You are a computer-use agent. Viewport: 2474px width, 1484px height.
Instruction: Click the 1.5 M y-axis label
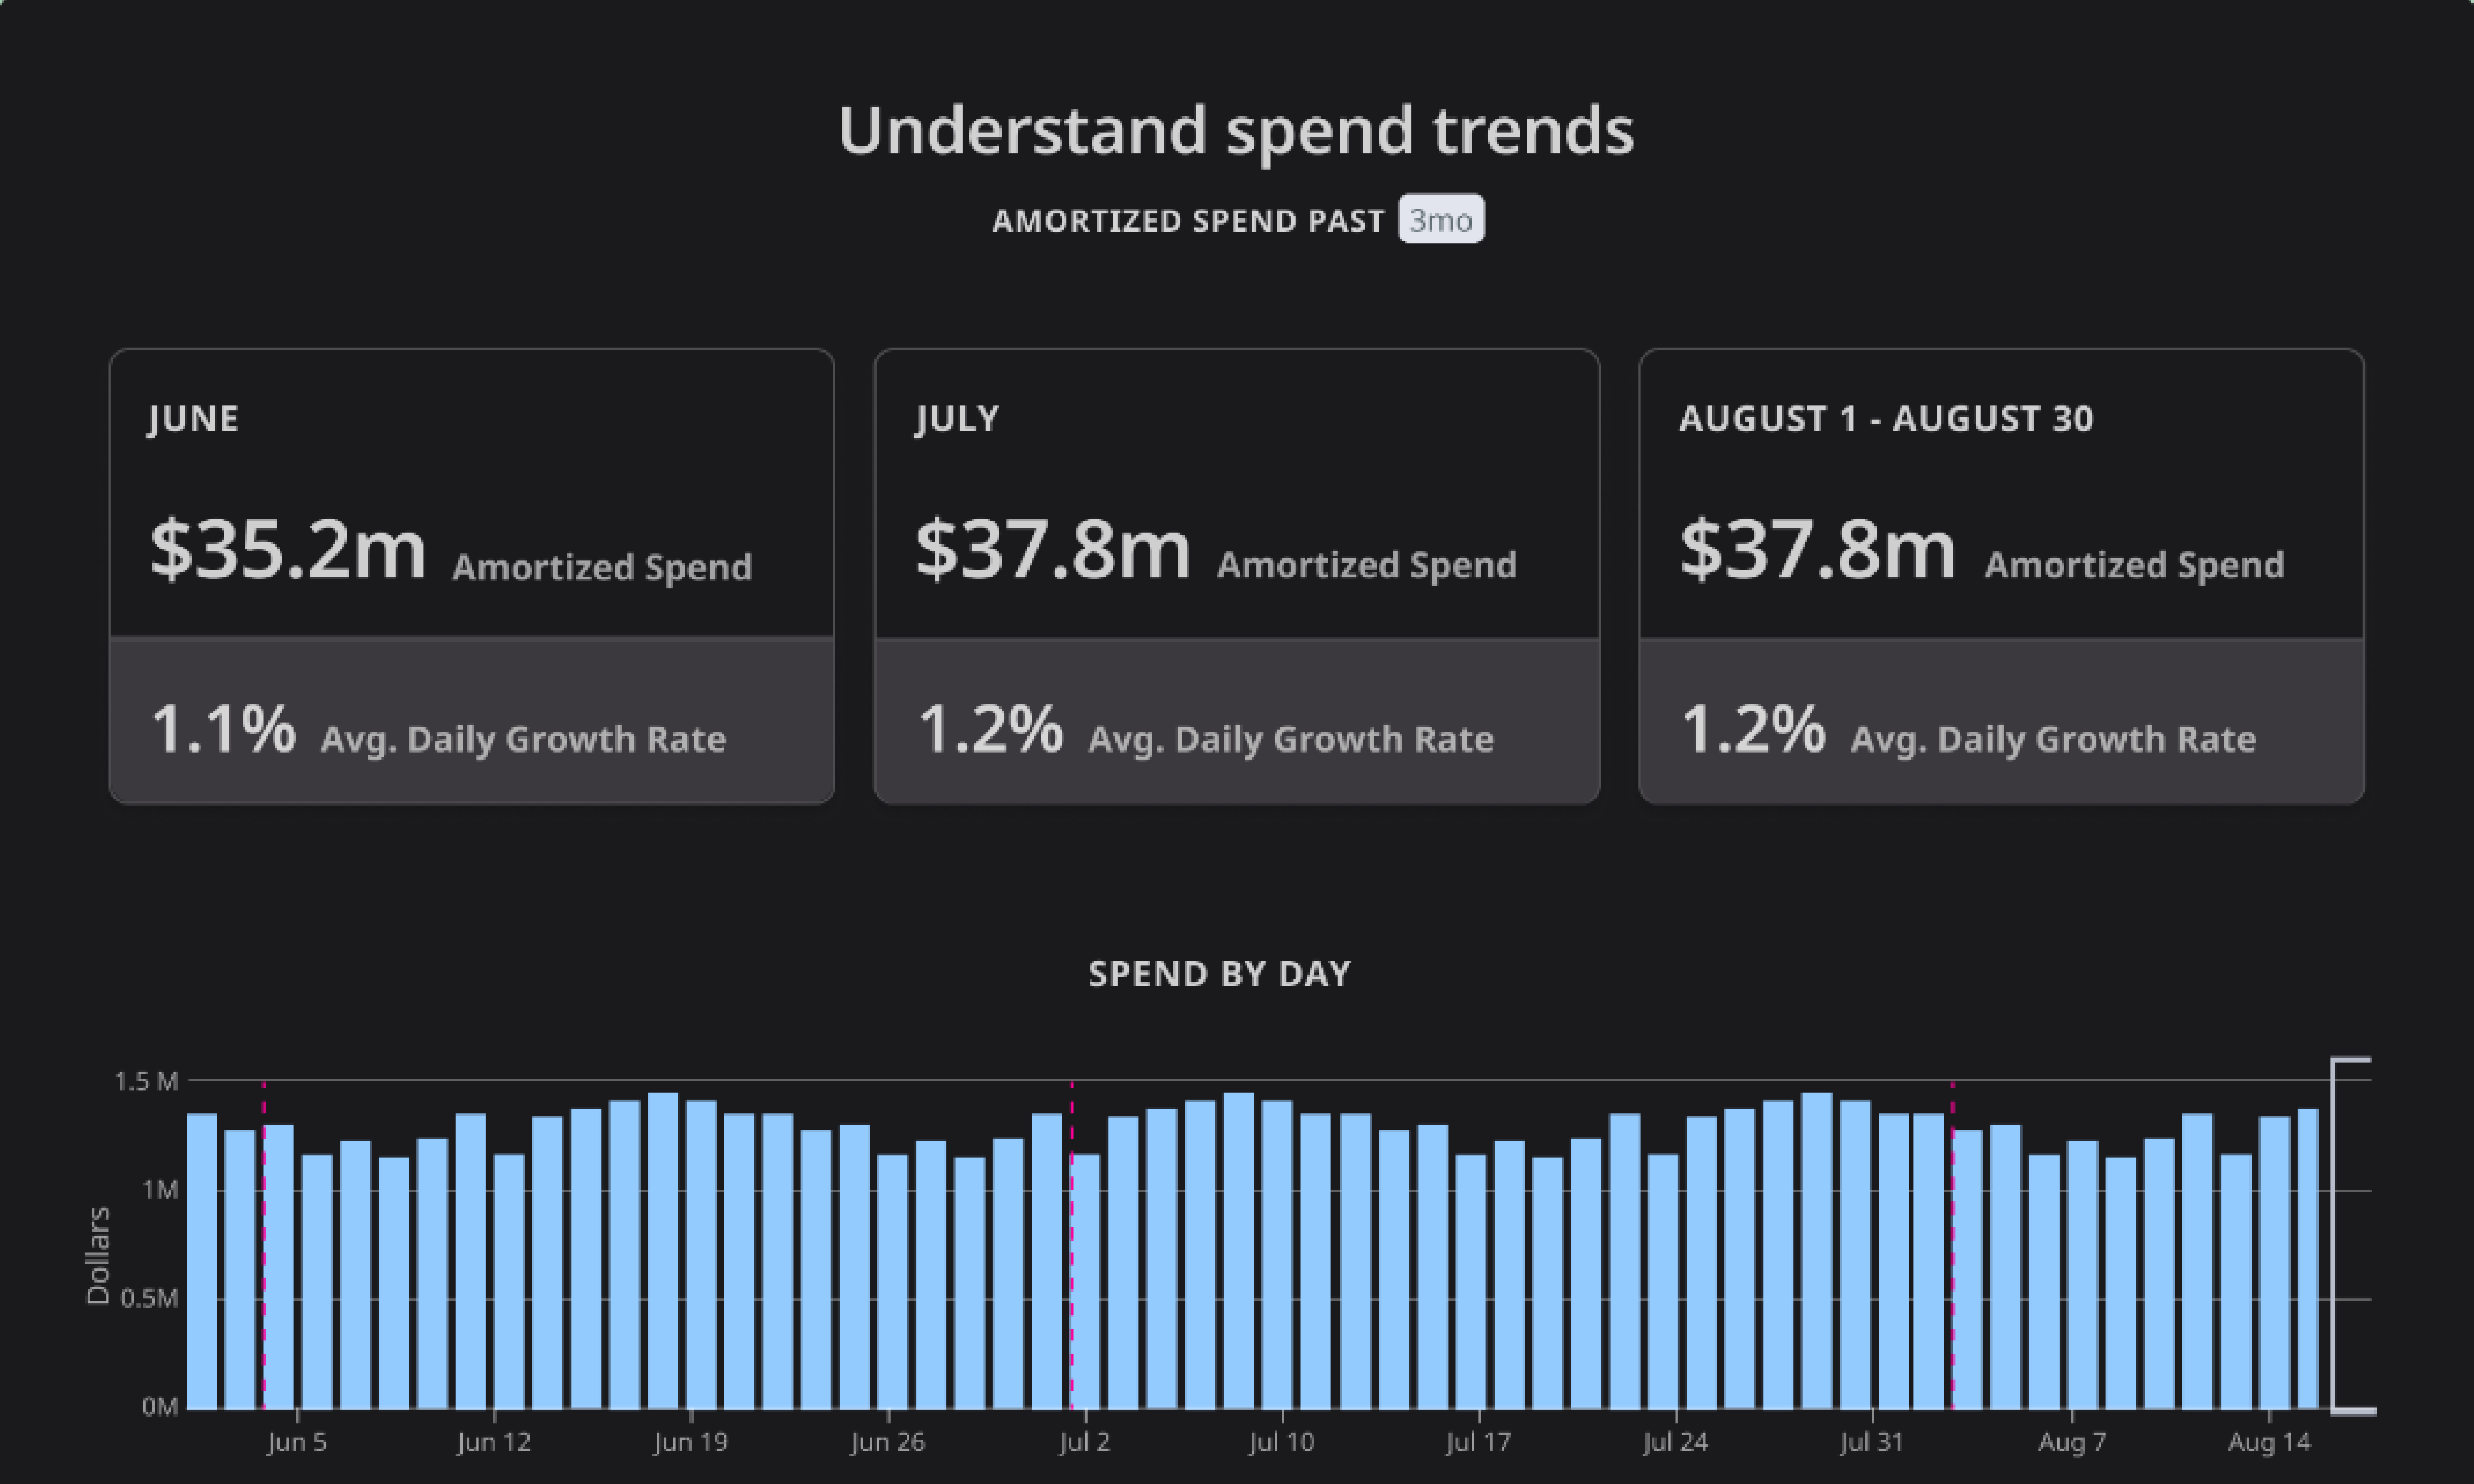tap(146, 1081)
